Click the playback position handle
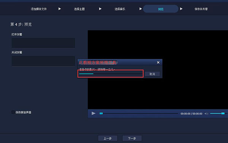The width and height of the screenshot is (228, 143). (101, 113)
